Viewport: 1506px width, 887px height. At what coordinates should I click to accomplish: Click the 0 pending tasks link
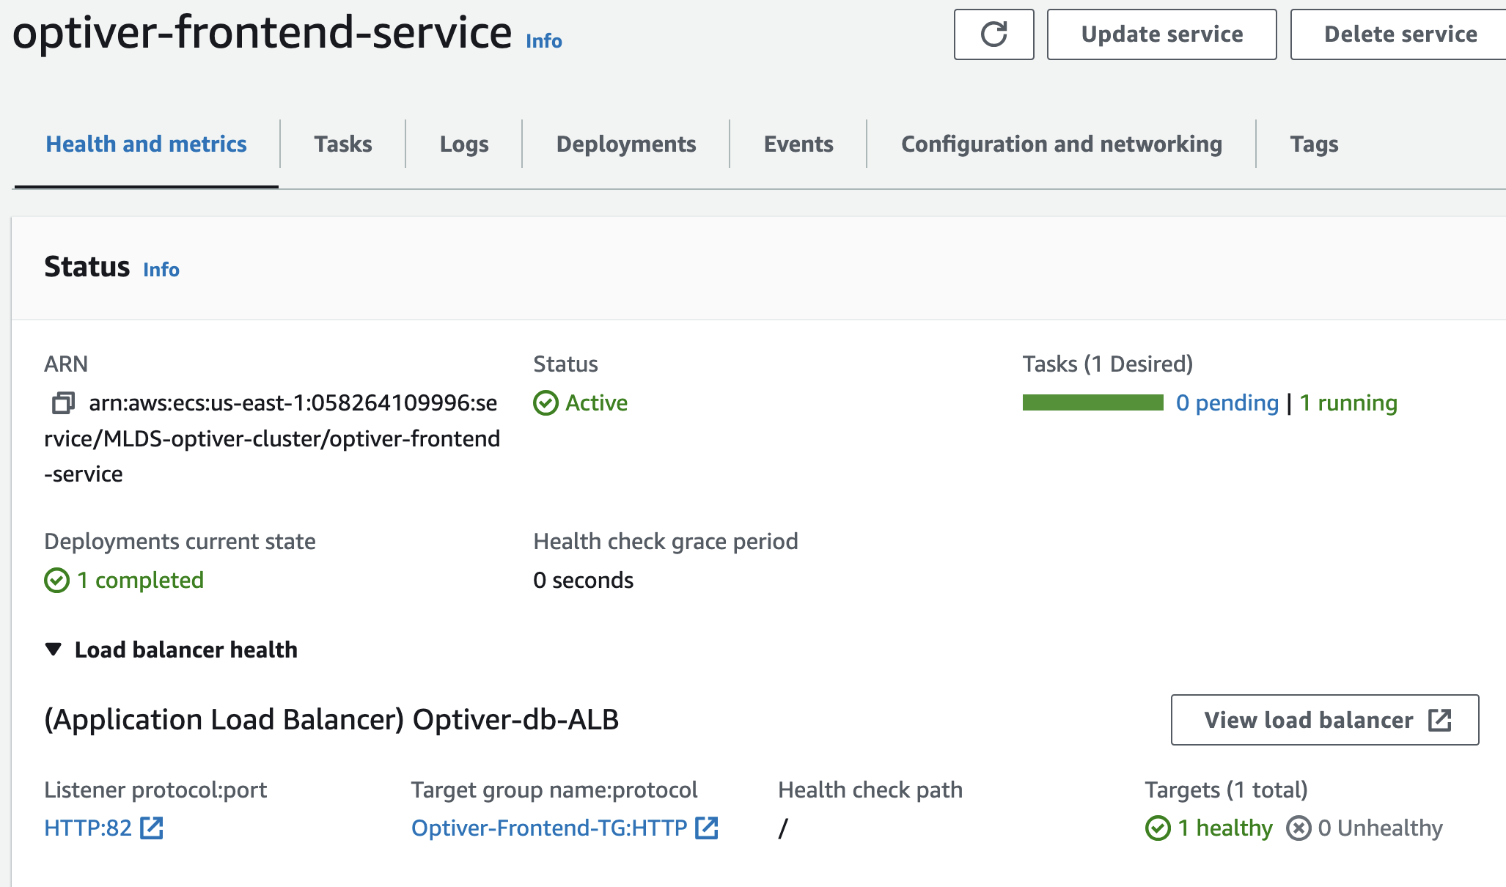point(1227,402)
